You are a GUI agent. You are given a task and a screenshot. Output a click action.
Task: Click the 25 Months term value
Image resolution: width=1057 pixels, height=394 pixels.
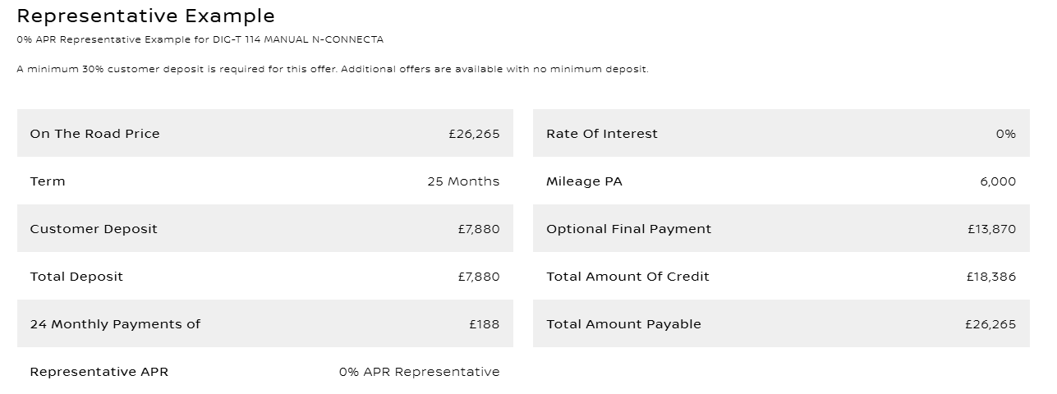tap(463, 181)
